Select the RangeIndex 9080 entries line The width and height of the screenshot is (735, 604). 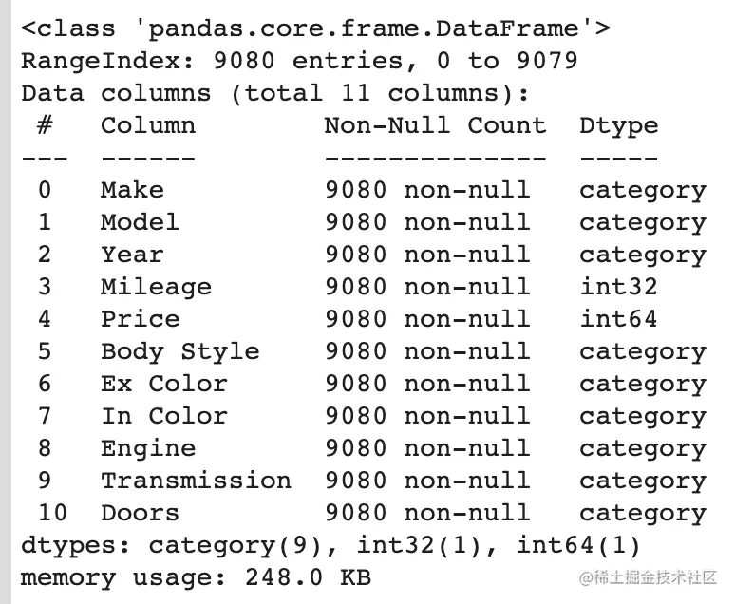click(299, 61)
